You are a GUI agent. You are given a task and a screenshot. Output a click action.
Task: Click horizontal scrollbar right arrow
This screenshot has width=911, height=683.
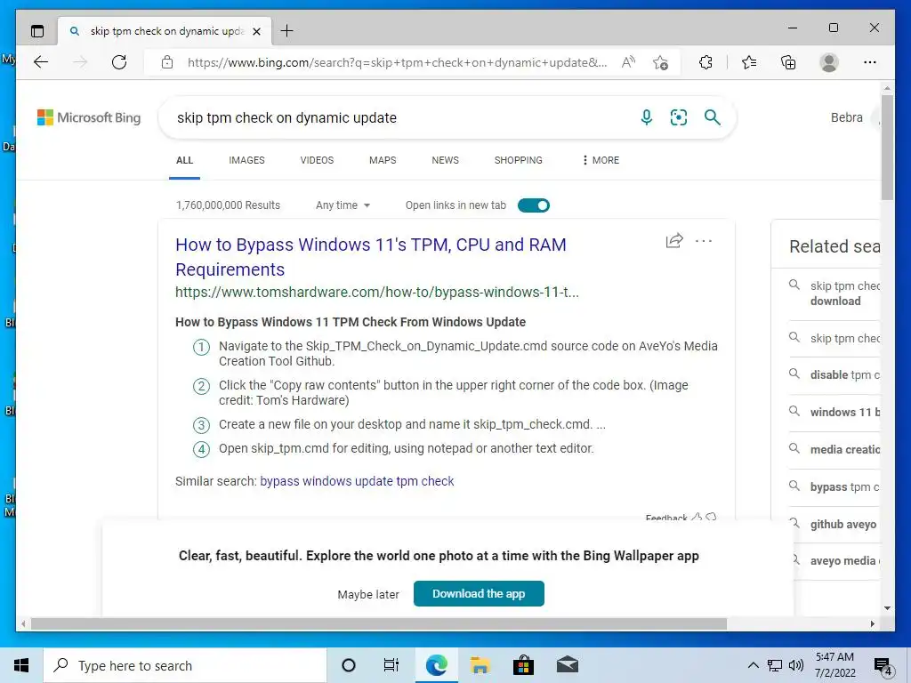click(872, 623)
